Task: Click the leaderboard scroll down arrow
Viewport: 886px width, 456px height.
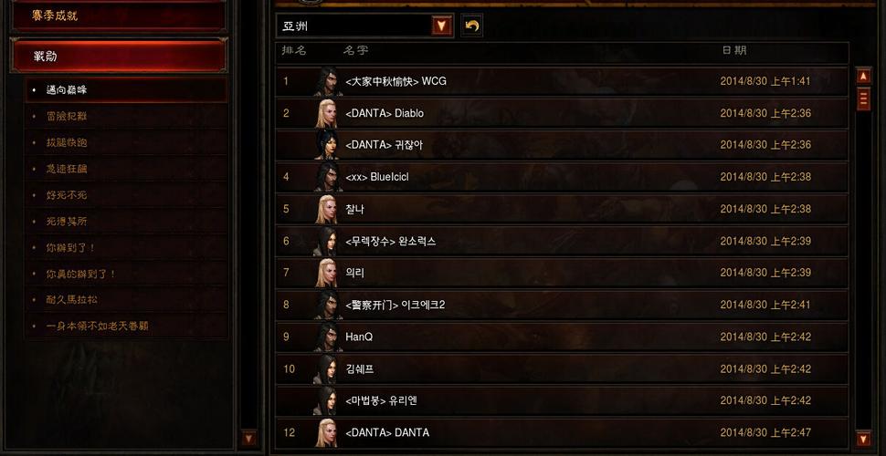Action: [x=863, y=439]
